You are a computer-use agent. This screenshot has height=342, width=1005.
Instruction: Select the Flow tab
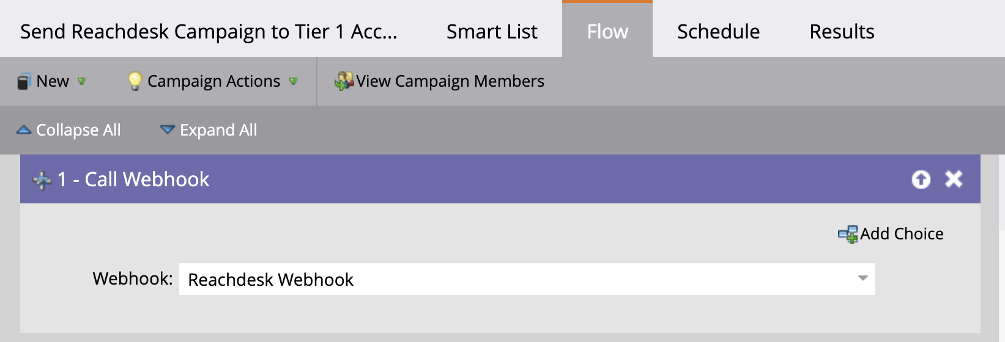click(607, 30)
